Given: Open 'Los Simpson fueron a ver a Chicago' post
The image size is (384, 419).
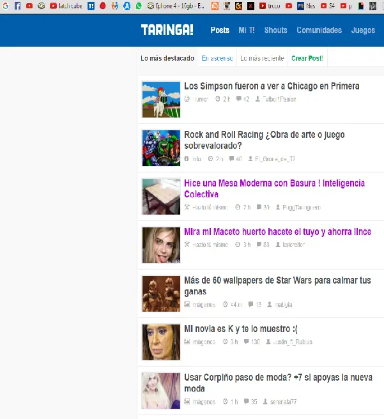Looking at the screenshot, I should (x=272, y=86).
